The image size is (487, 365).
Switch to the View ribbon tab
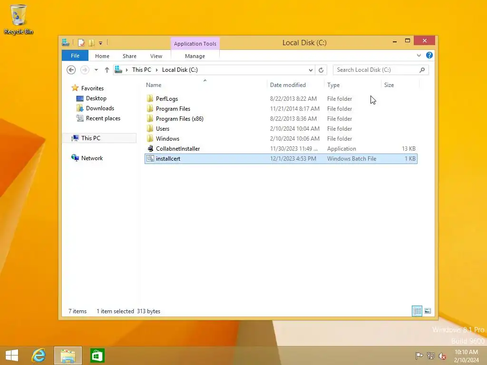[x=156, y=56]
